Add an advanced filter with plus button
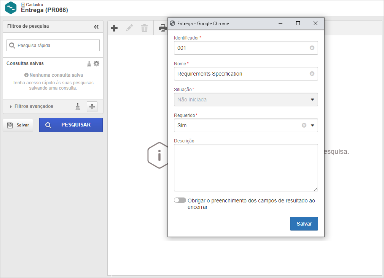384x278 pixels. [92, 106]
